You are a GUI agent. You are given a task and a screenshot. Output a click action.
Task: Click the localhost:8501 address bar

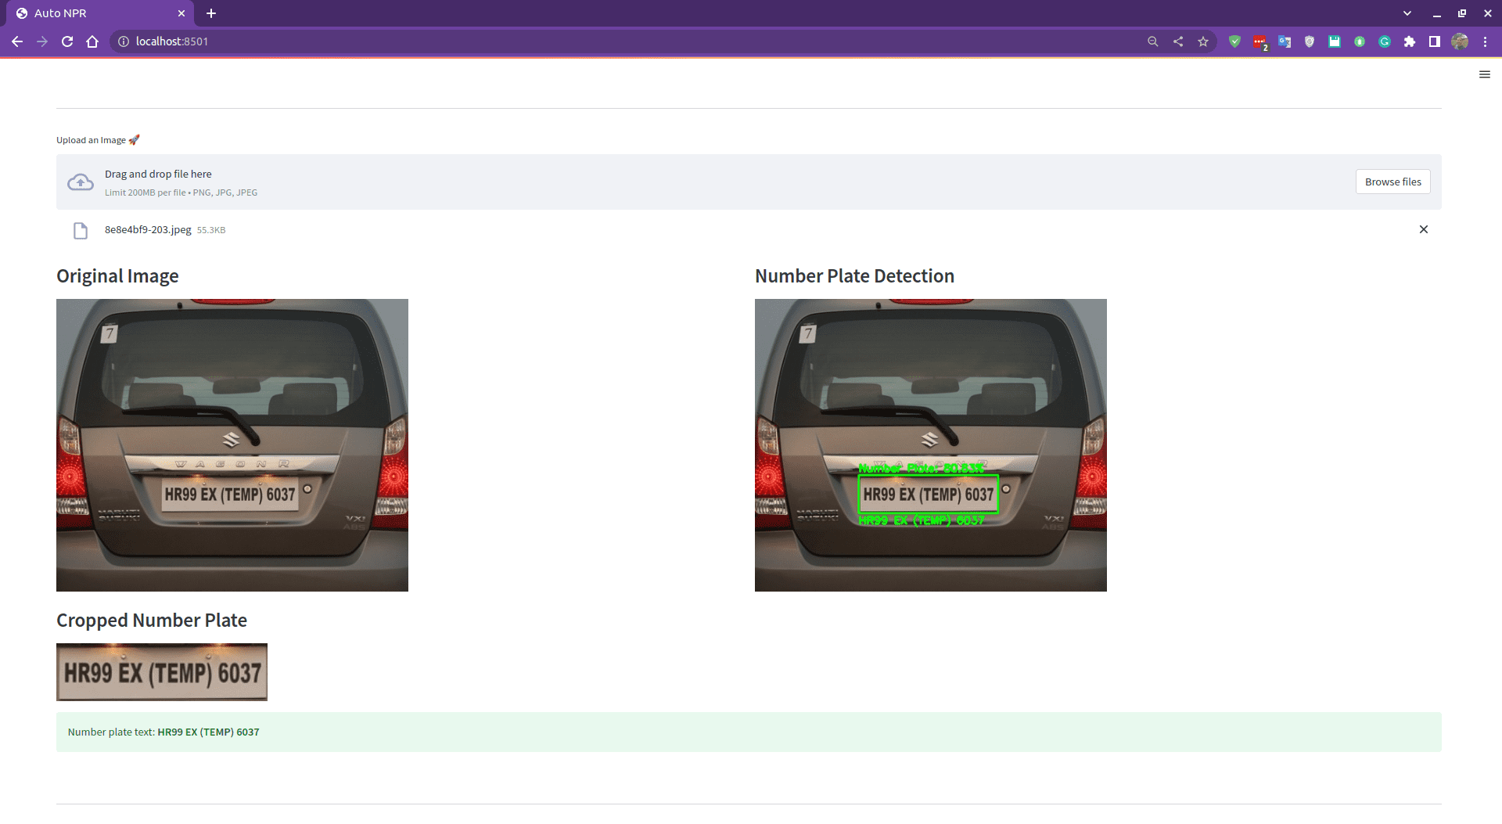[x=626, y=41]
